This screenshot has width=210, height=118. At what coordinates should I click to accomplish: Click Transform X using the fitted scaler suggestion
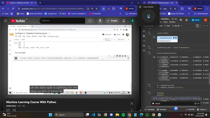162,98
